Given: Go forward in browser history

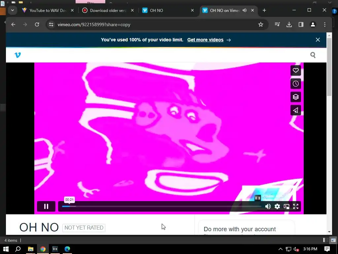Looking at the screenshot, I should 25,24.
